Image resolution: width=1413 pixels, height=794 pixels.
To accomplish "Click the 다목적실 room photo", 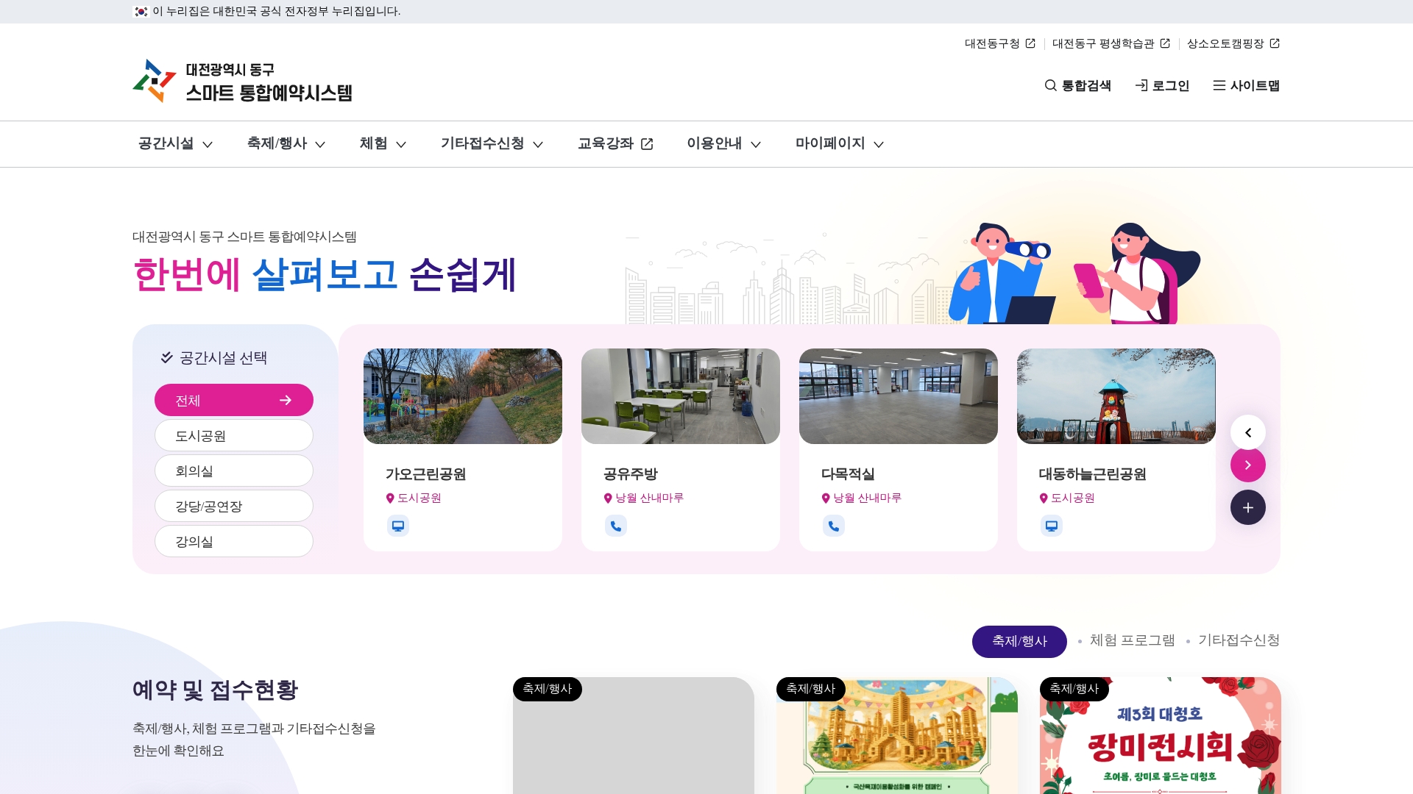I will (x=899, y=396).
